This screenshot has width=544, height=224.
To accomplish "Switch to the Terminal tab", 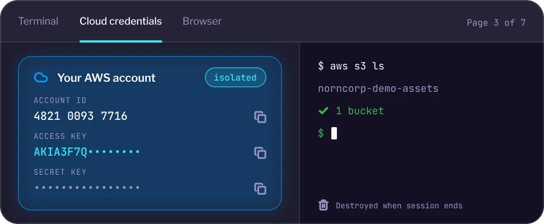I will click(x=38, y=21).
